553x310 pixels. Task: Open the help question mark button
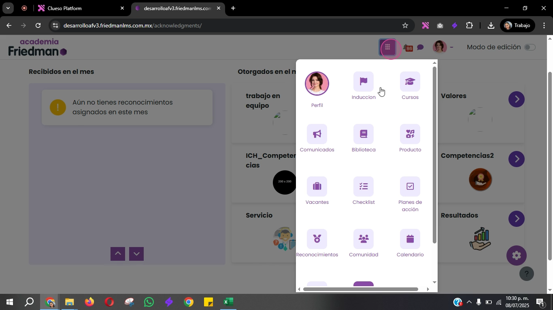[x=526, y=274]
